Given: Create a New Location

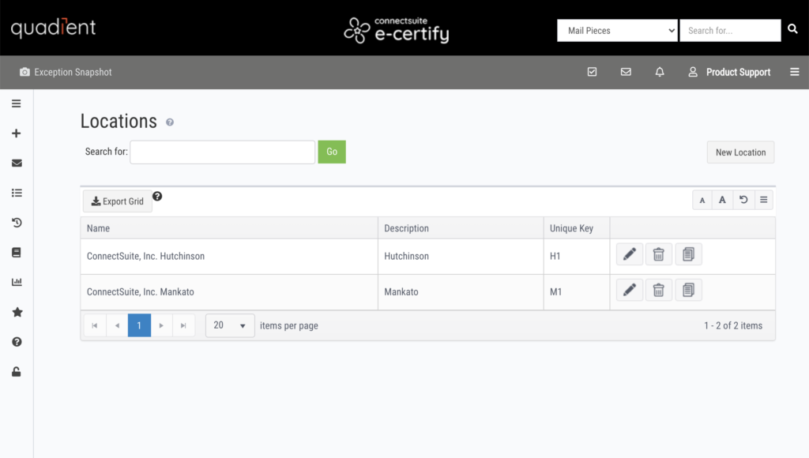Looking at the screenshot, I should click(x=740, y=152).
